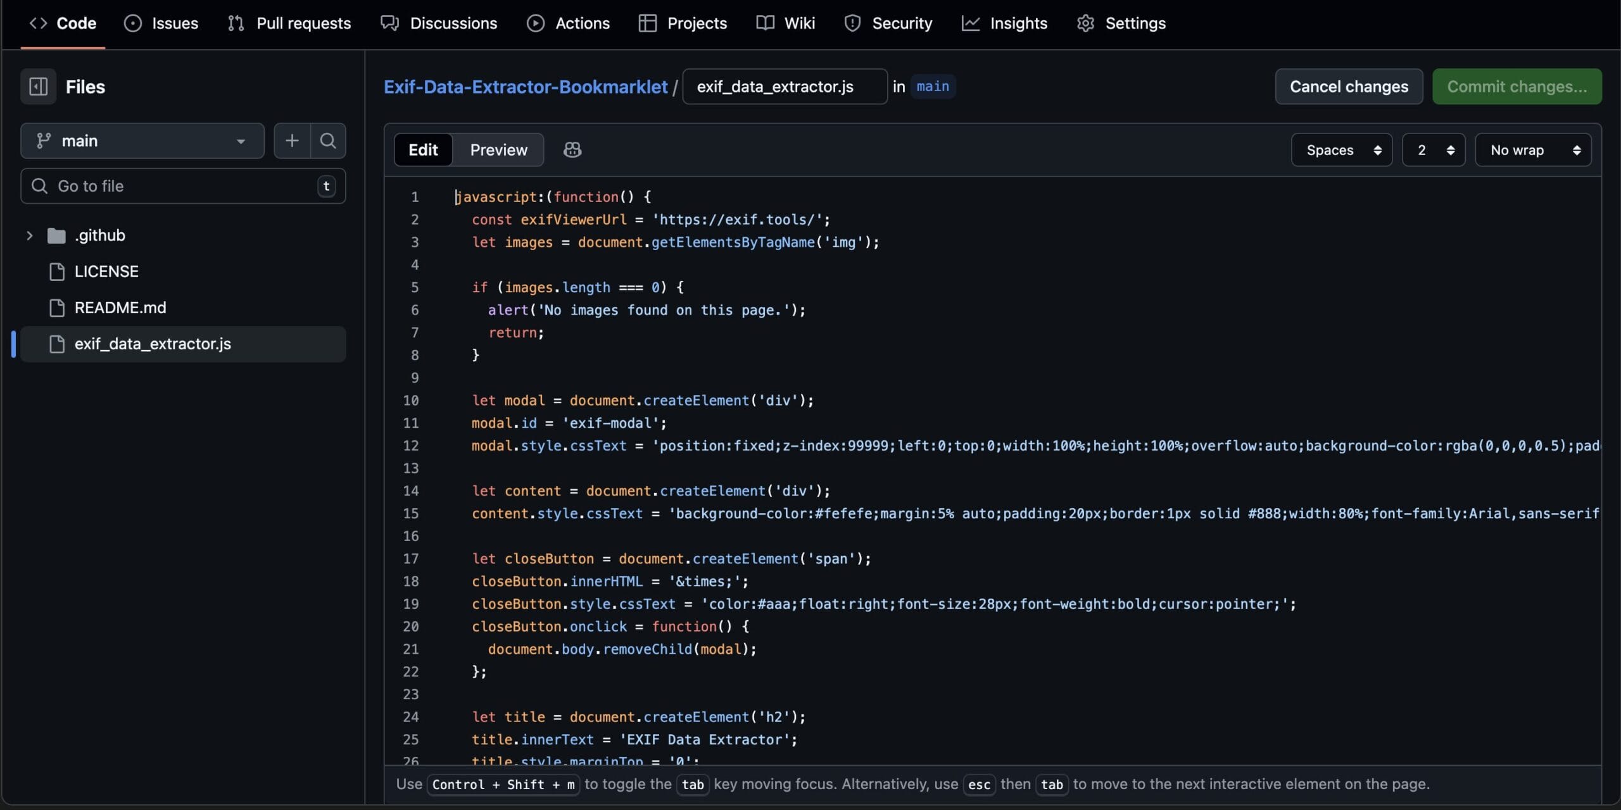1621x810 pixels.
Task: Open the Exif-Data-Extractor-Bookmarklet repository link
Action: coord(526,87)
